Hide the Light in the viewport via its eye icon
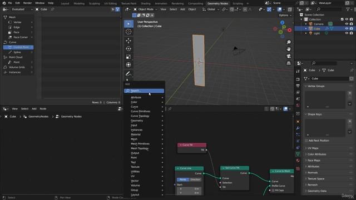356x200 pixels. point(347,33)
